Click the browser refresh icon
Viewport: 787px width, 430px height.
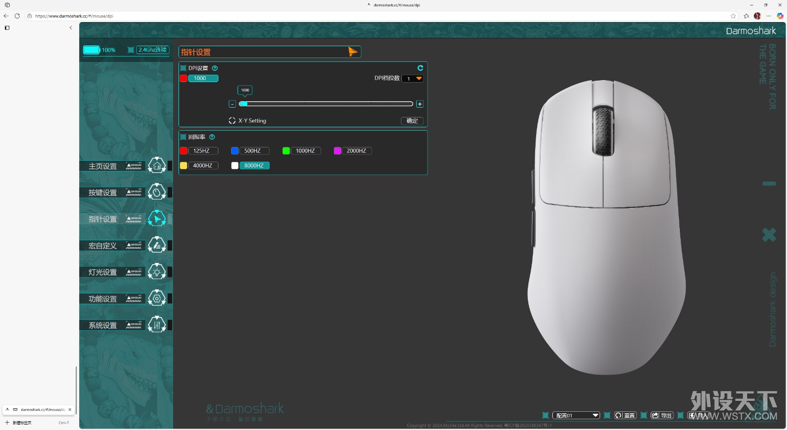(x=17, y=16)
